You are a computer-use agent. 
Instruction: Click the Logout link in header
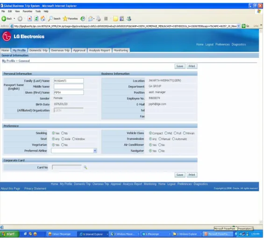209,44
